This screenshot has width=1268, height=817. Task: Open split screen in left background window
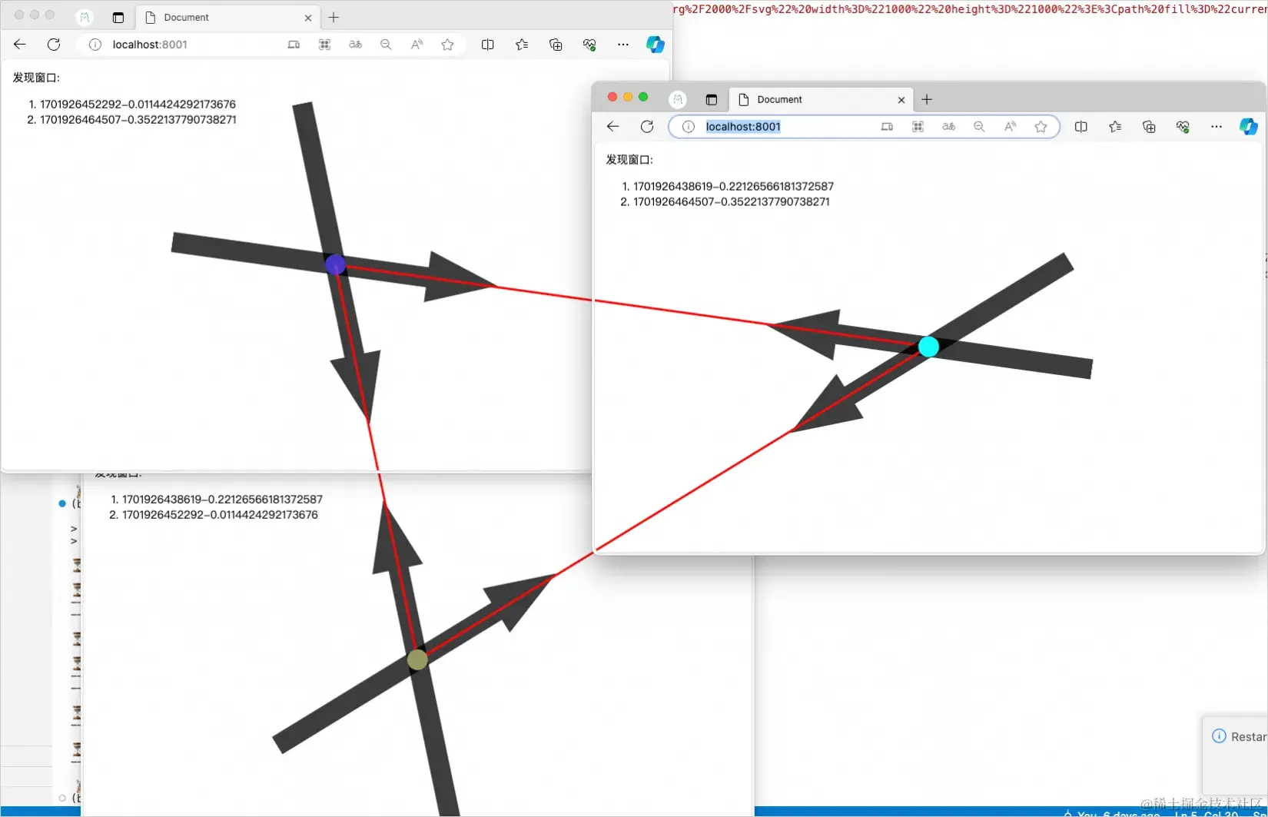487,45
